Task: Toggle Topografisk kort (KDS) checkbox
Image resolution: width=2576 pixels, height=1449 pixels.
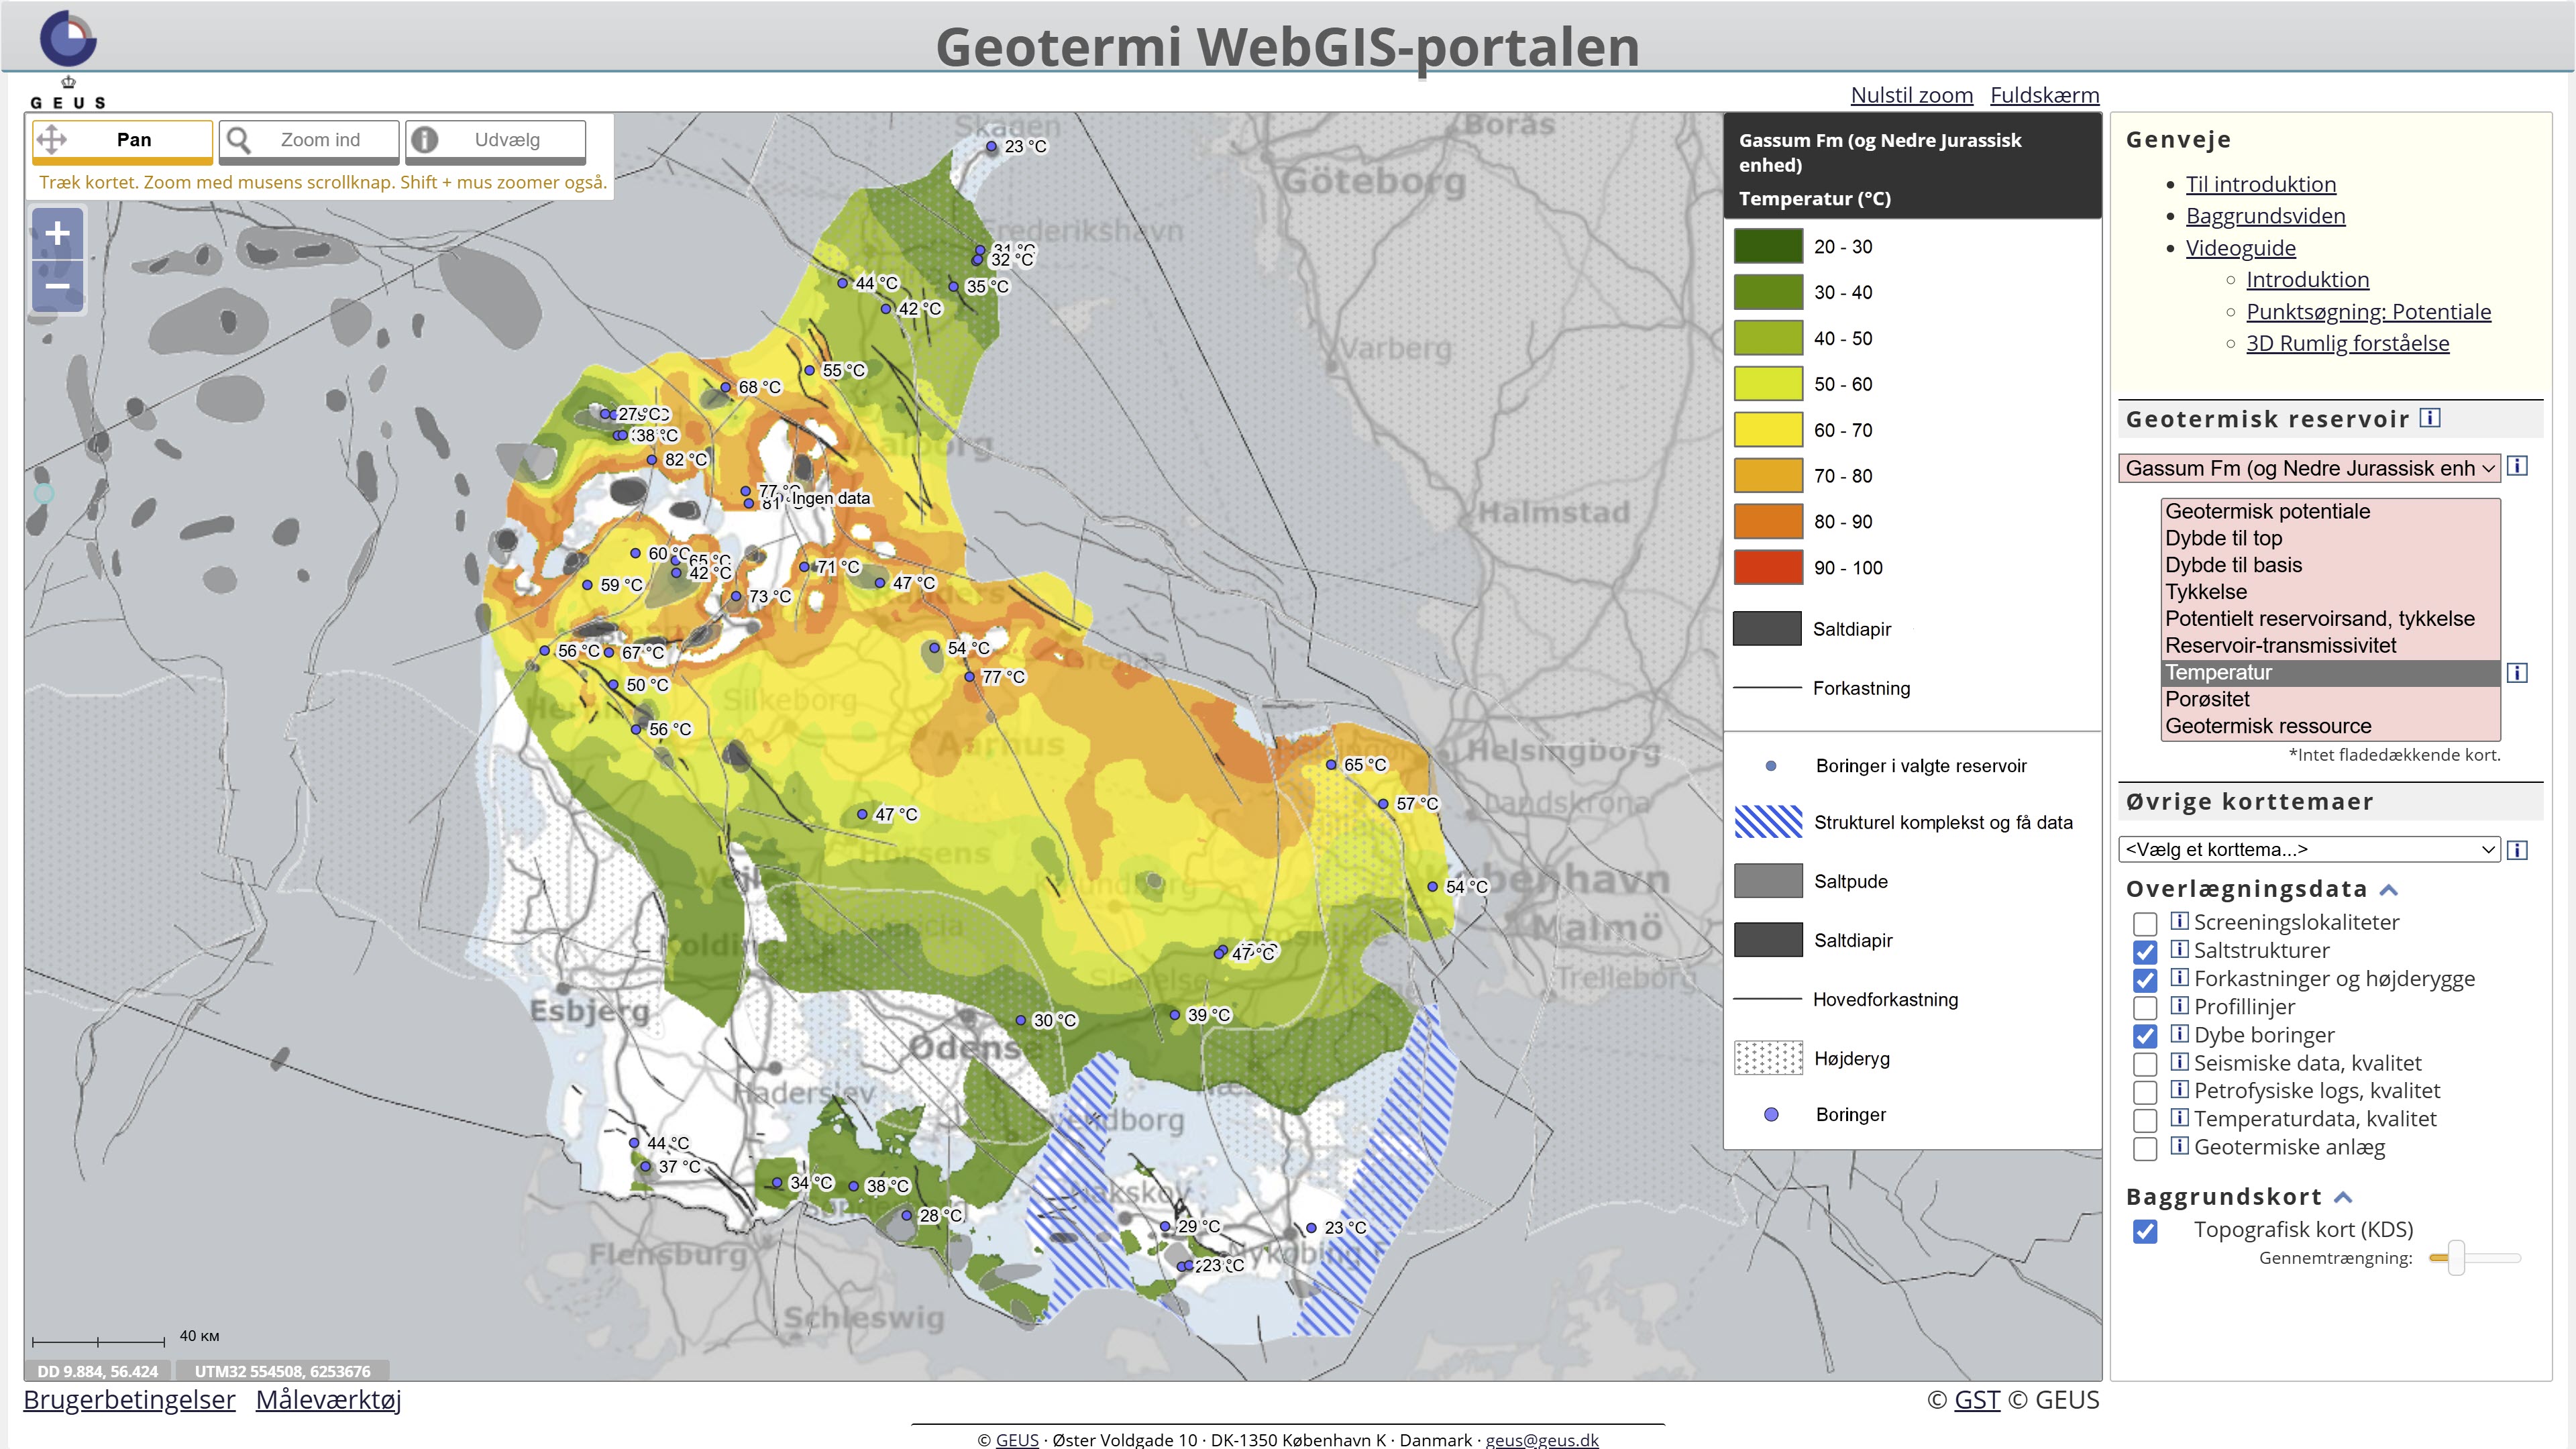Action: click(2145, 1231)
